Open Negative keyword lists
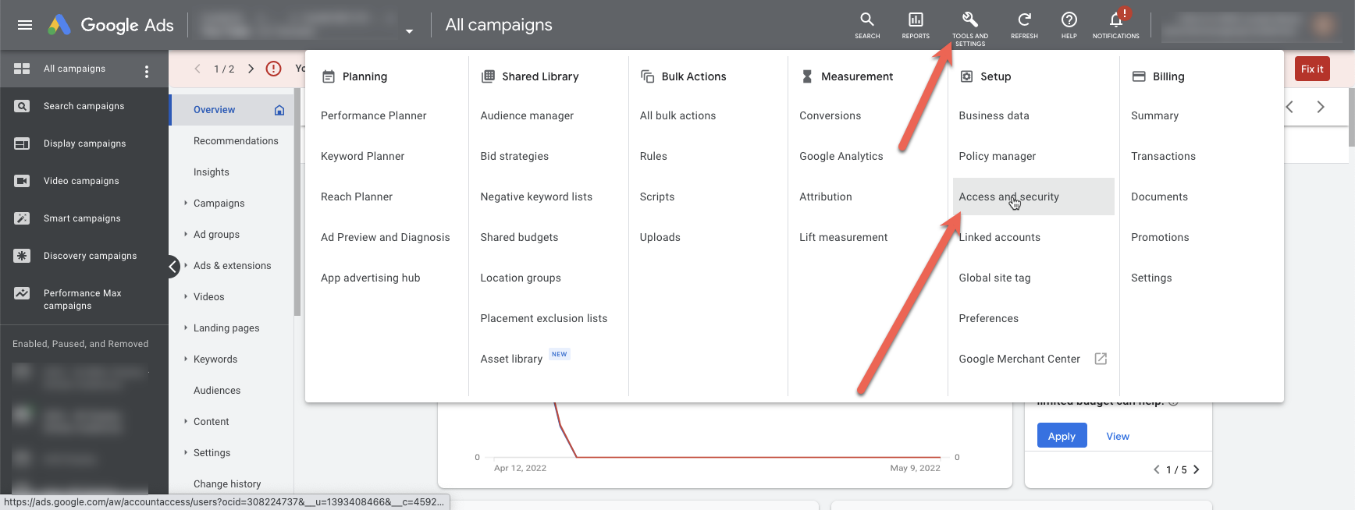Image resolution: width=1355 pixels, height=510 pixels. [x=536, y=197]
